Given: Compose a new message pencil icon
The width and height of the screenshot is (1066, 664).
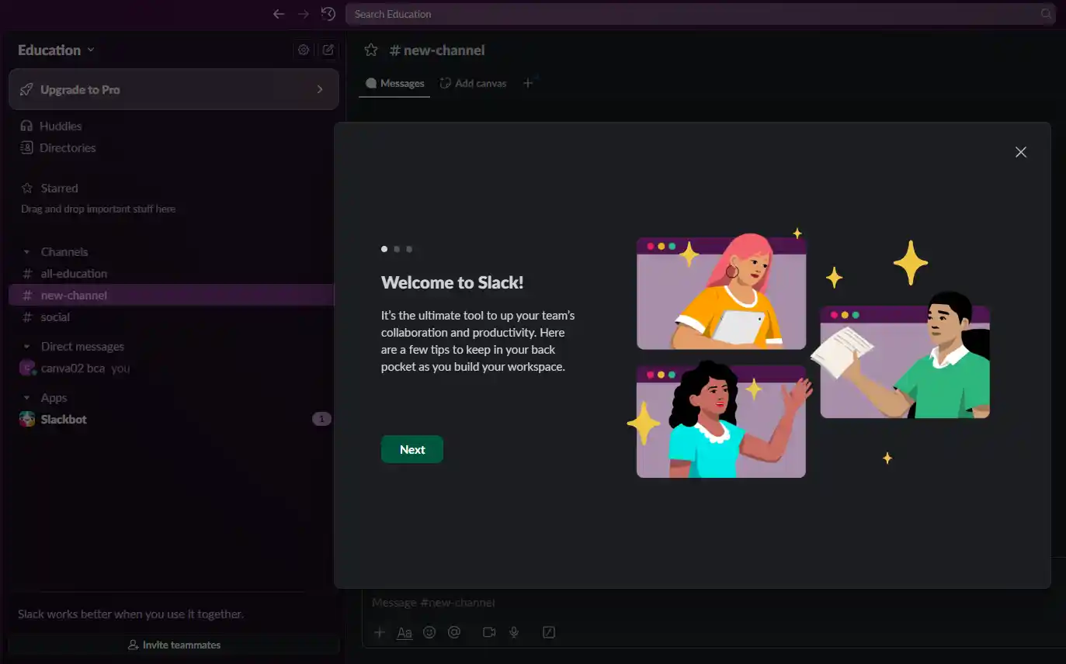Looking at the screenshot, I should 328,50.
